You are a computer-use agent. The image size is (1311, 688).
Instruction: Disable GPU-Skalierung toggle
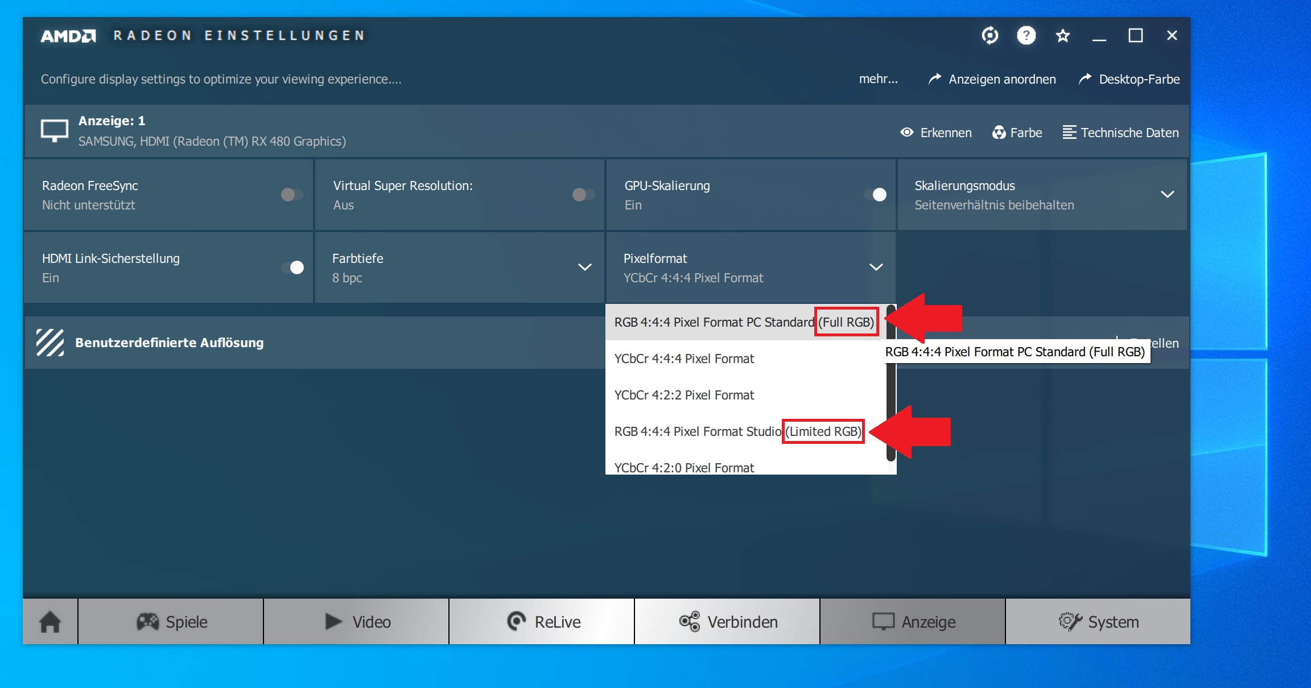point(875,195)
